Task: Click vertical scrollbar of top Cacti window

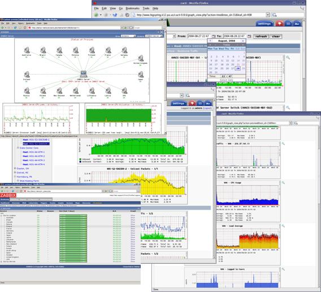Action: pyautogui.click(x=304, y=65)
